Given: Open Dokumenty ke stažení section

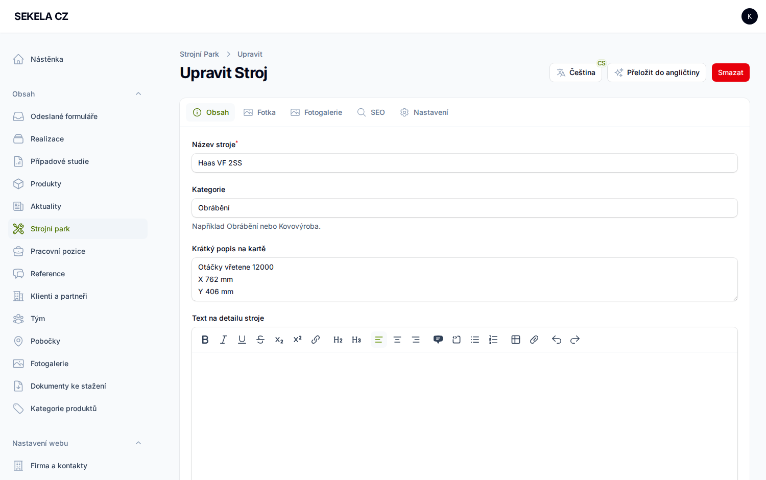Looking at the screenshot, I should [78, 386].
